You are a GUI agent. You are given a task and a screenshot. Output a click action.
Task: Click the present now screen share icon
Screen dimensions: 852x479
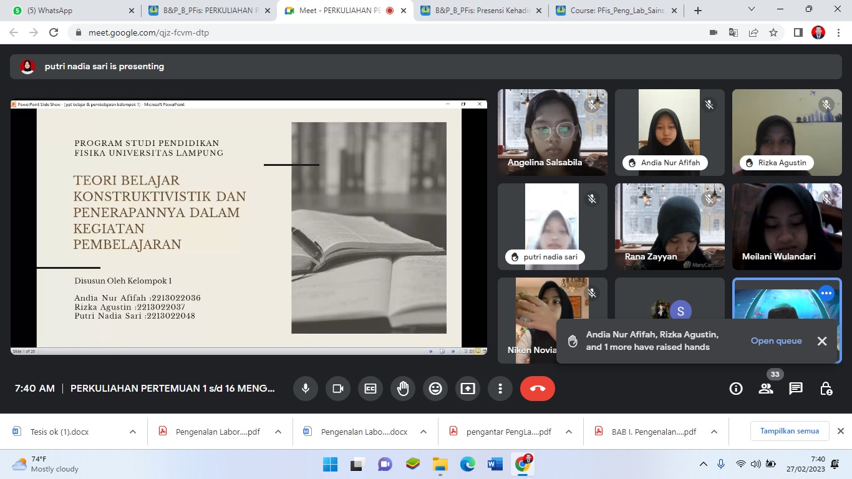click(468, 389)
